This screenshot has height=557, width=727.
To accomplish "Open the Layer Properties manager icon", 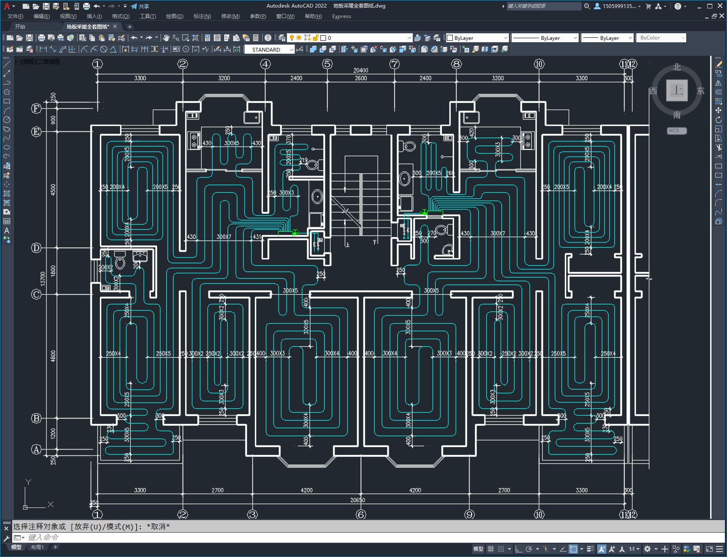I will (x=282, y=38).
